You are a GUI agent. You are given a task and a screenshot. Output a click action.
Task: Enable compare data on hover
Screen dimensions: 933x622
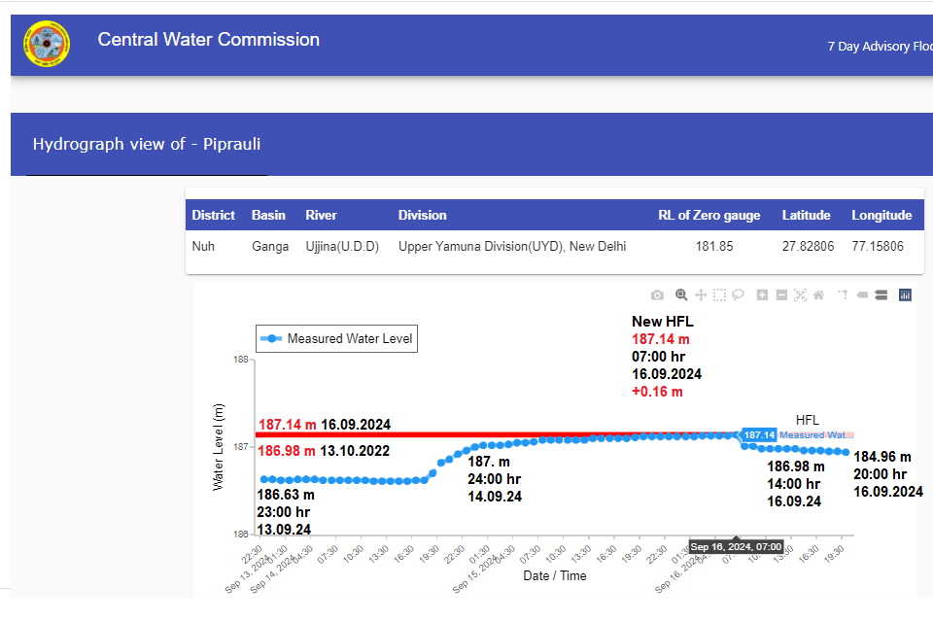[x=881, y=295]
